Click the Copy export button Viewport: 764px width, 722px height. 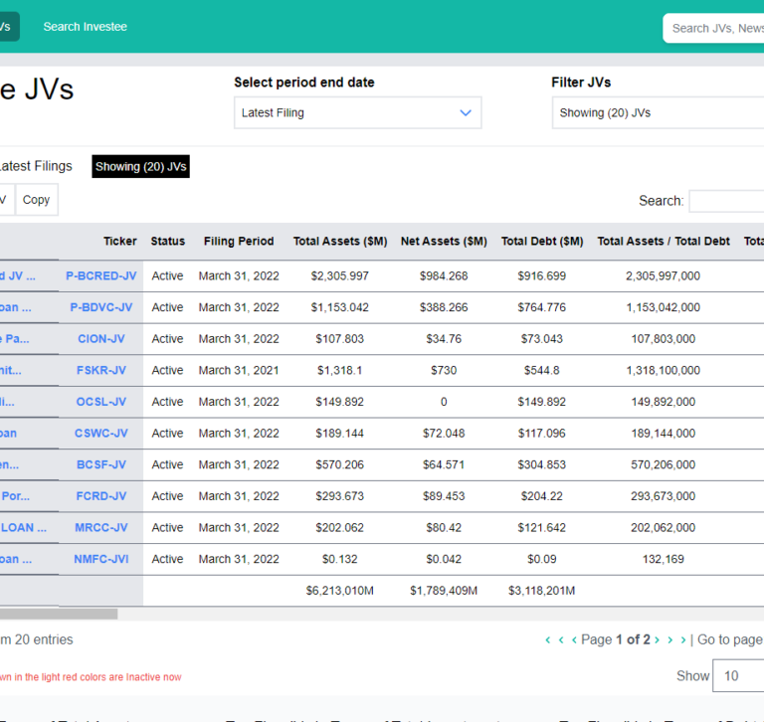[37, 200]
